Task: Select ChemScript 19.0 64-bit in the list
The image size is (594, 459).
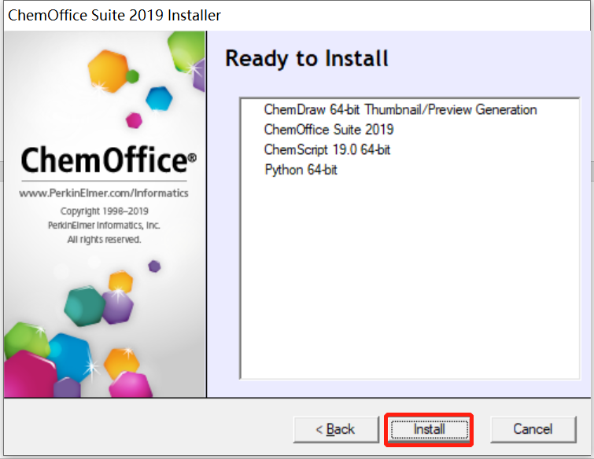Action: 327,150
